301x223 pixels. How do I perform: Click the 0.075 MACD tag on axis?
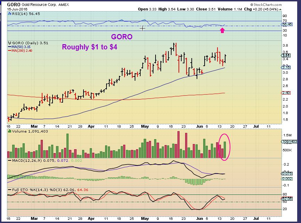[x=287, y=174]
